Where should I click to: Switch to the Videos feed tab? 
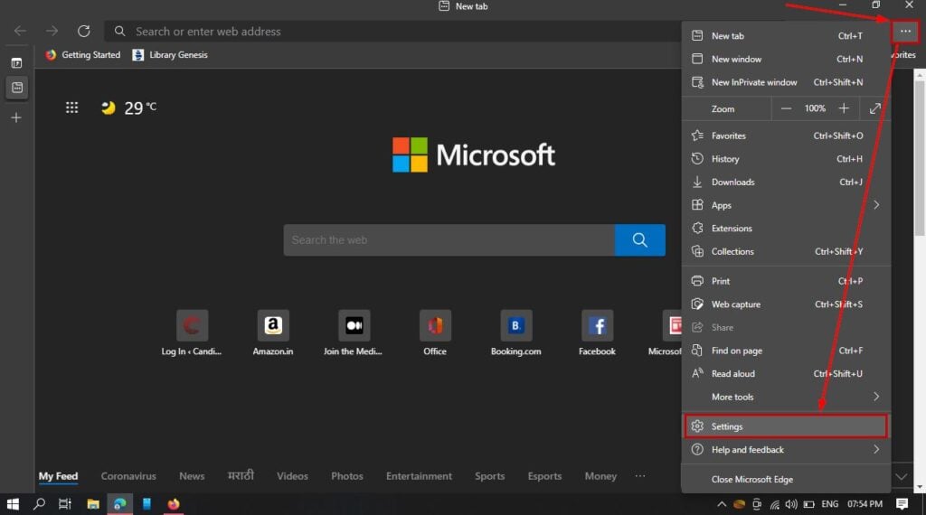[292, 476]
